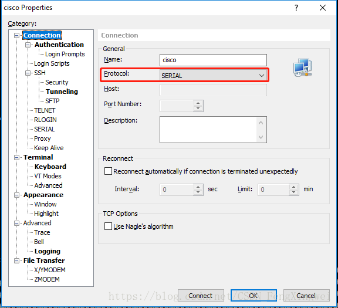Decrease the reconnect Limit value
This screenshot has height=308, width=338.
pos(294,192)
